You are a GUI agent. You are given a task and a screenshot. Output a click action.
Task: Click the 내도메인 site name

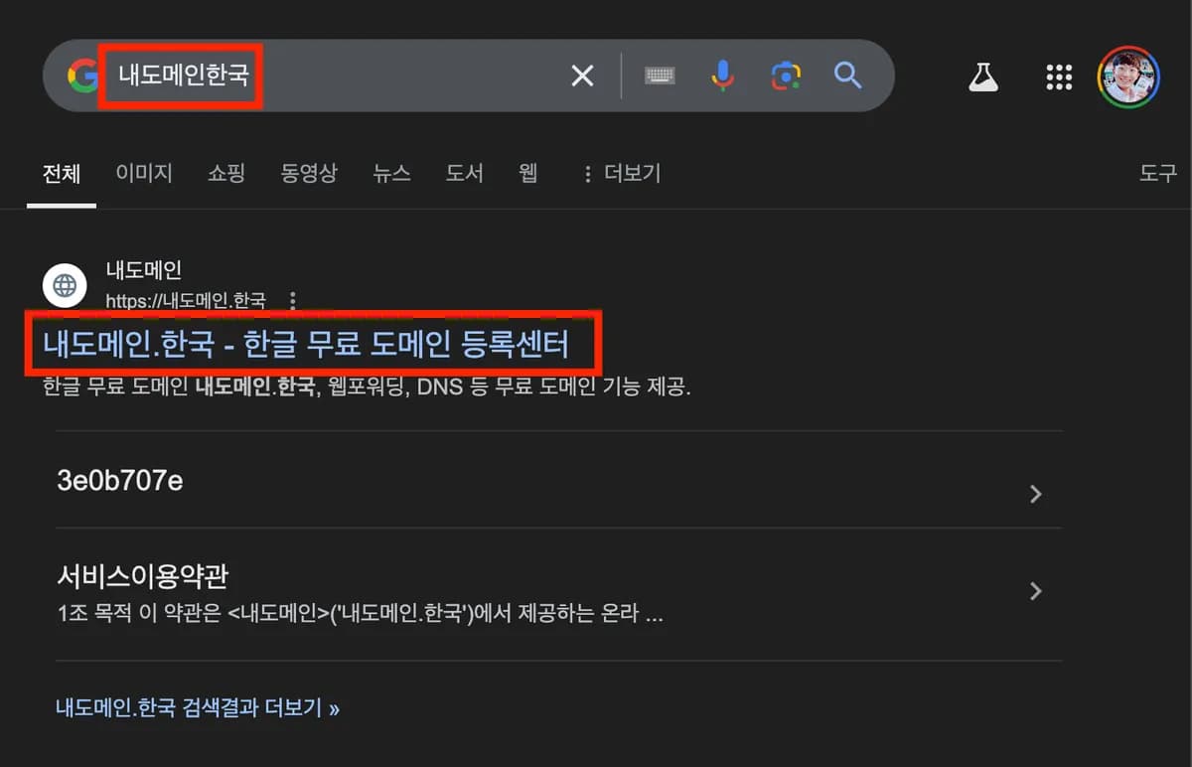pos(144,269)
